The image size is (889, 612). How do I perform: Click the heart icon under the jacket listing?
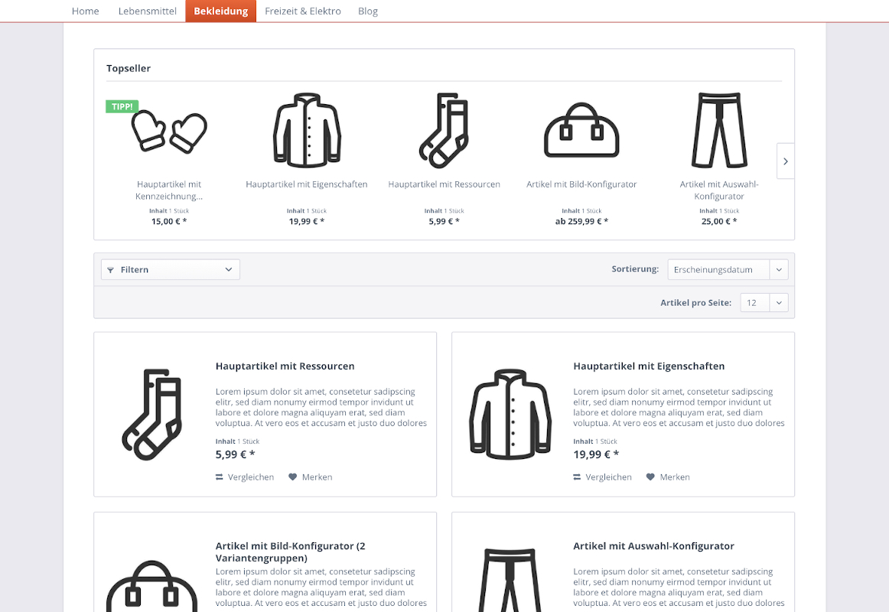650,477
